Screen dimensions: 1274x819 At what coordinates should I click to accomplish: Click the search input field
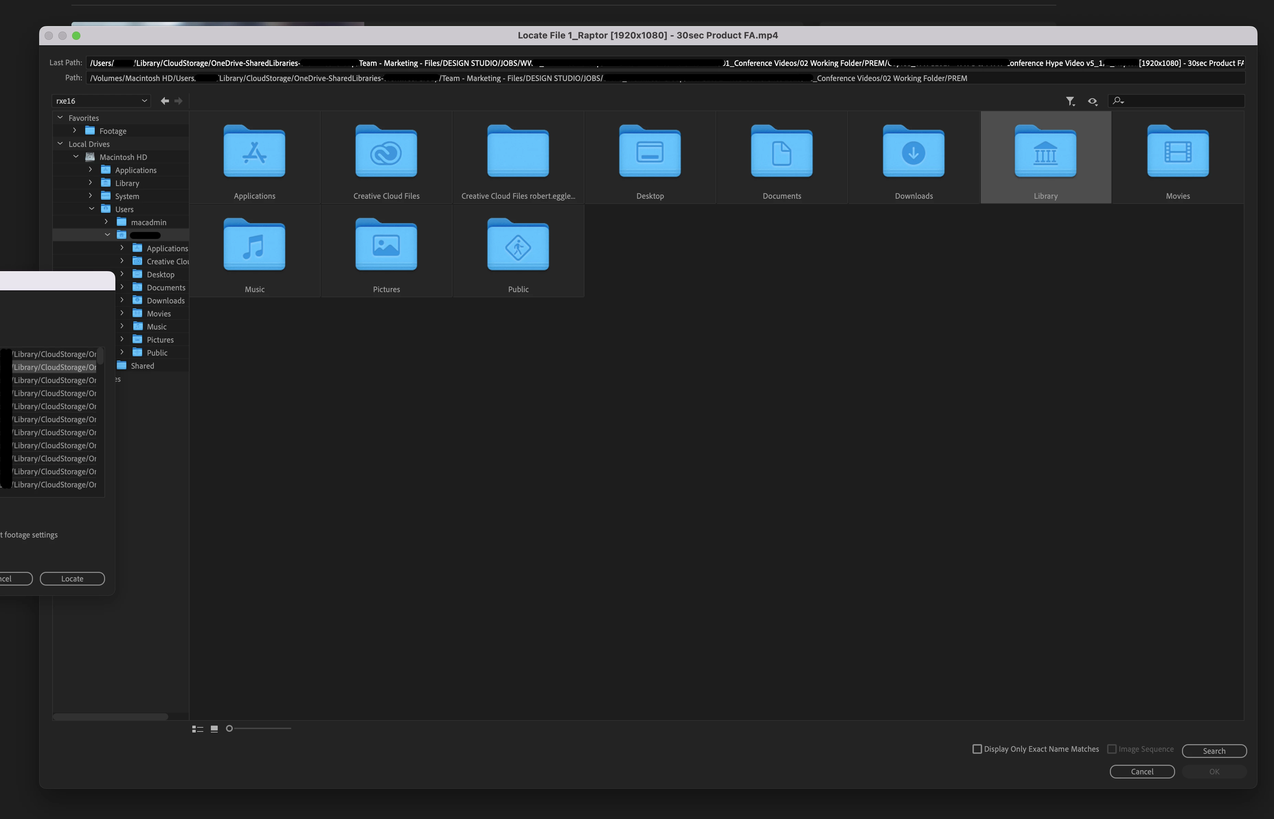click(x=1184, y=101)
